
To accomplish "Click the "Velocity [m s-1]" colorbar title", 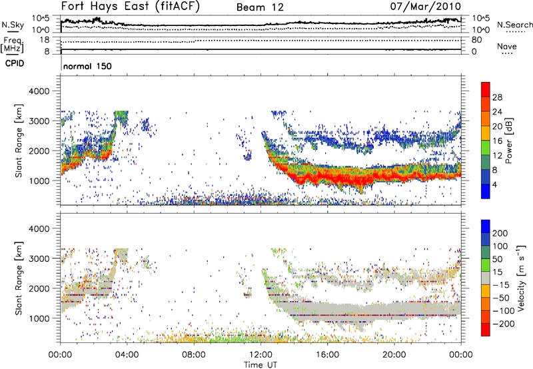I will pyautogui.click(x=521, y=278).
